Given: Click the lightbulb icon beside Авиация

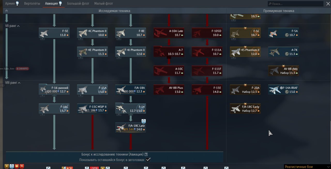Looking at the screenshot, I should (61, 3).
